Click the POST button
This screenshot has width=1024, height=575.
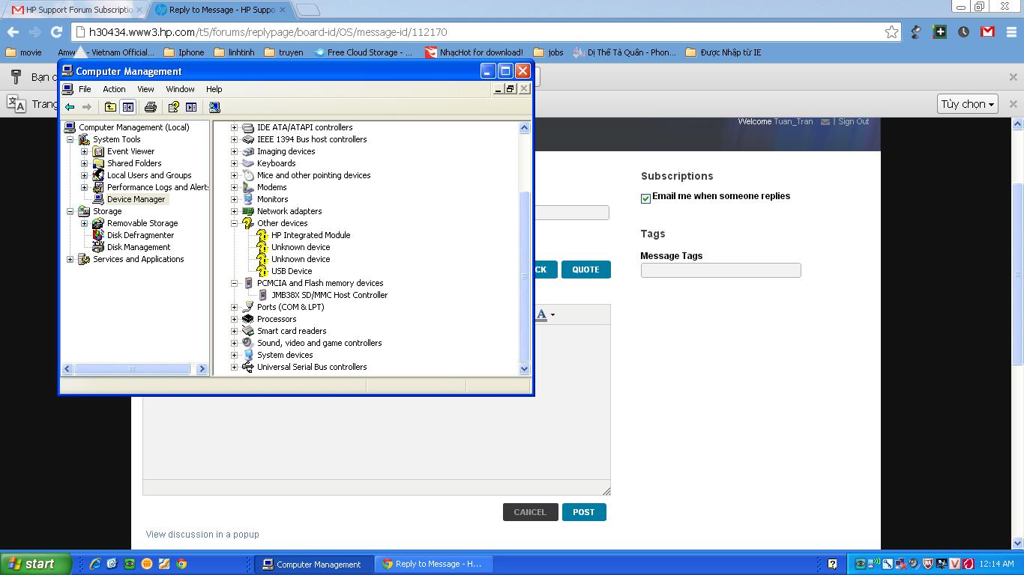pos(584,512)
